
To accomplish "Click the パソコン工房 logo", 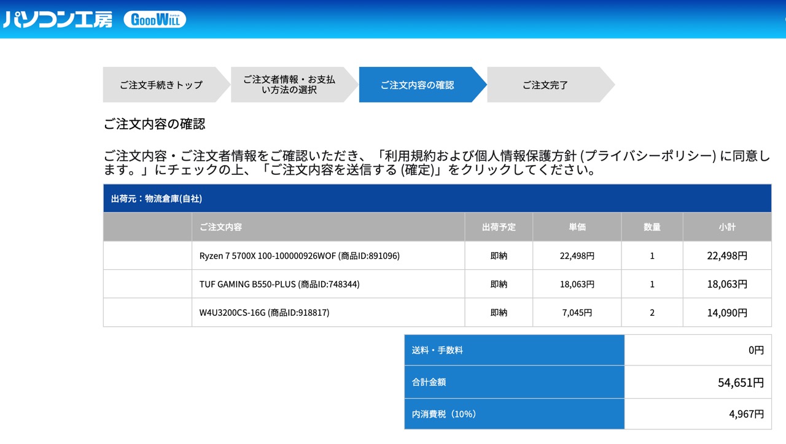I will (58, 20).
